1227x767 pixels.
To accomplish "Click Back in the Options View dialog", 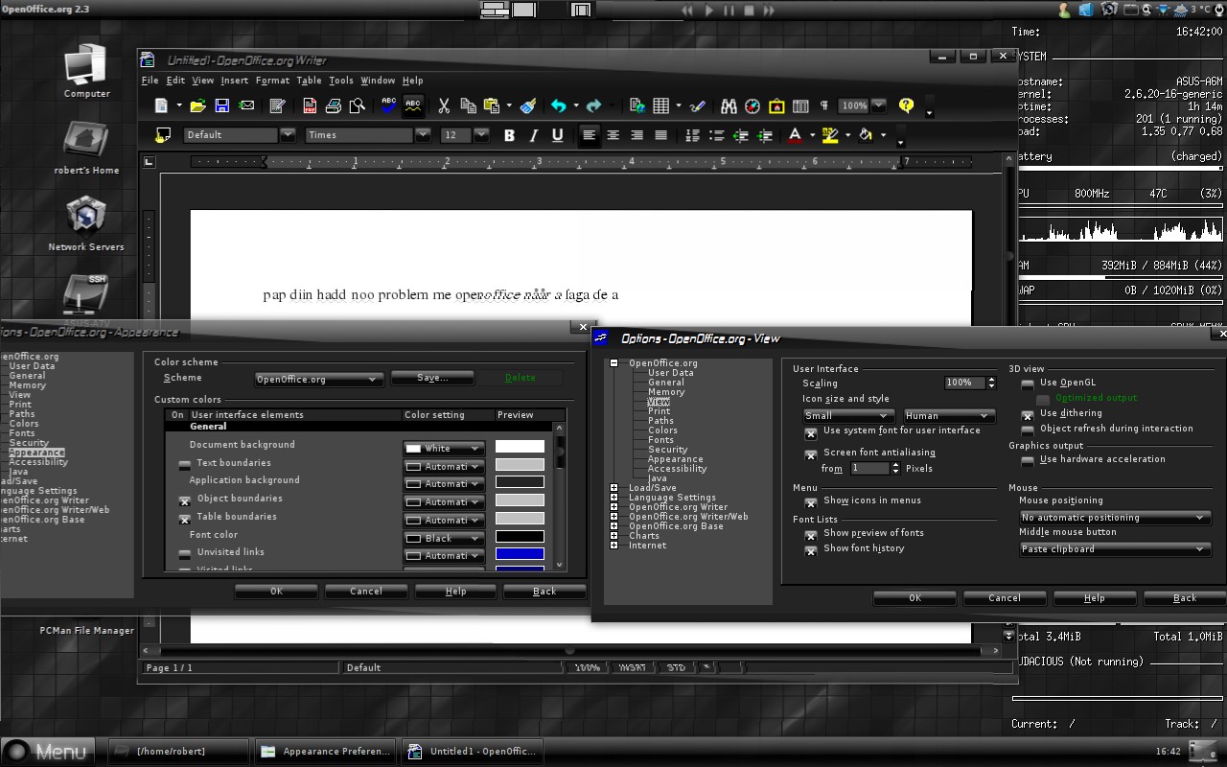I will [x=1185, y=598].
